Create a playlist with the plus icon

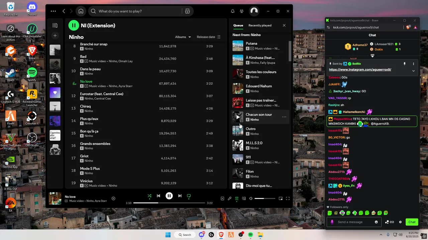click(x=55, y=36)
